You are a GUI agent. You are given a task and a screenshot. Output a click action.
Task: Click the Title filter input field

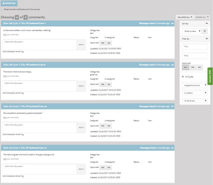(195, 46)
